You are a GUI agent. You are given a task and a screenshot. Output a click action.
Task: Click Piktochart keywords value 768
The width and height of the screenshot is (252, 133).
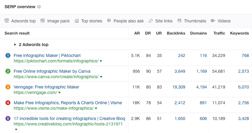click(x=245, y=55)
